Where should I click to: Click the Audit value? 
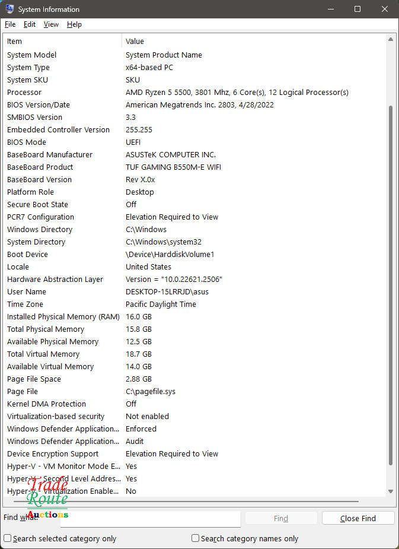click(x=135, y=441)
